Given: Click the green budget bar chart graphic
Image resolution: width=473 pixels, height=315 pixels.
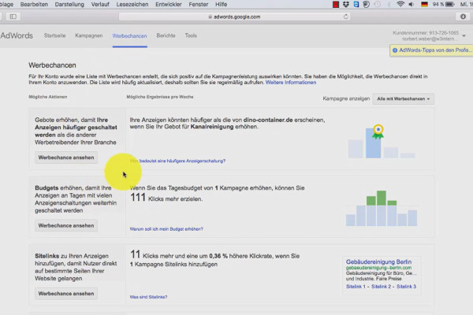Looking at the screenshot, I should coord(382,208).
